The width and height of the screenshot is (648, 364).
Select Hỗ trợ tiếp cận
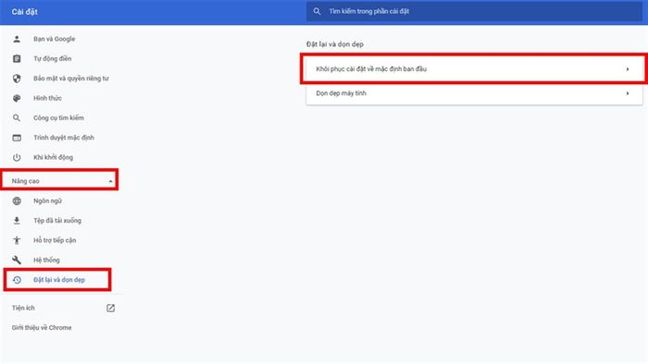55,240
